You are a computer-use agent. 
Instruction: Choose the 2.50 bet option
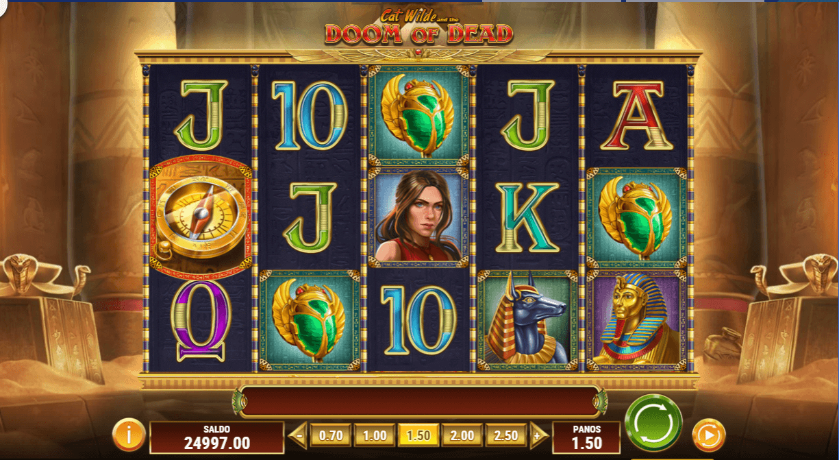coord(506,435)
